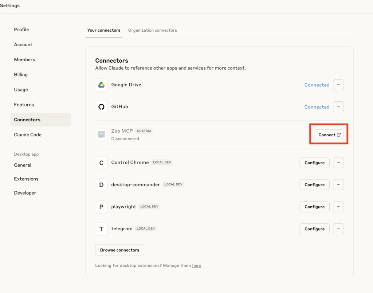Click the telegram 'T' icon
The width and height of the screenshot is (373, 293).
click(x=101, y=229)
